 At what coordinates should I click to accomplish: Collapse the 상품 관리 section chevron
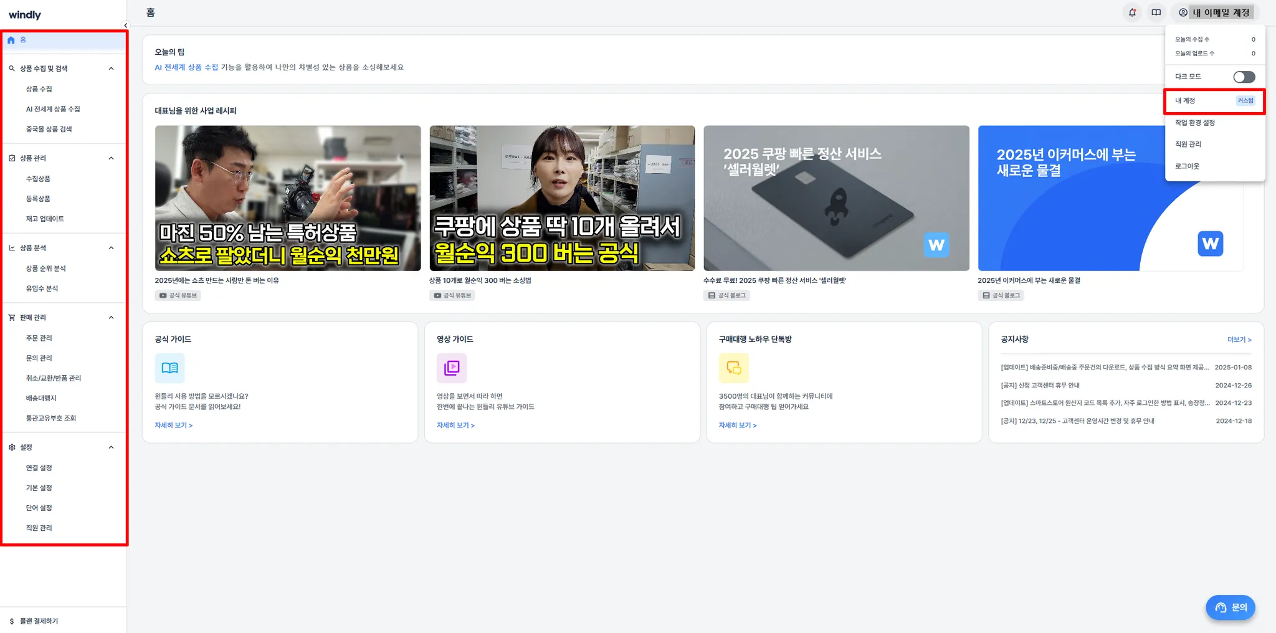pyautogui.click(x=112, y=158)
